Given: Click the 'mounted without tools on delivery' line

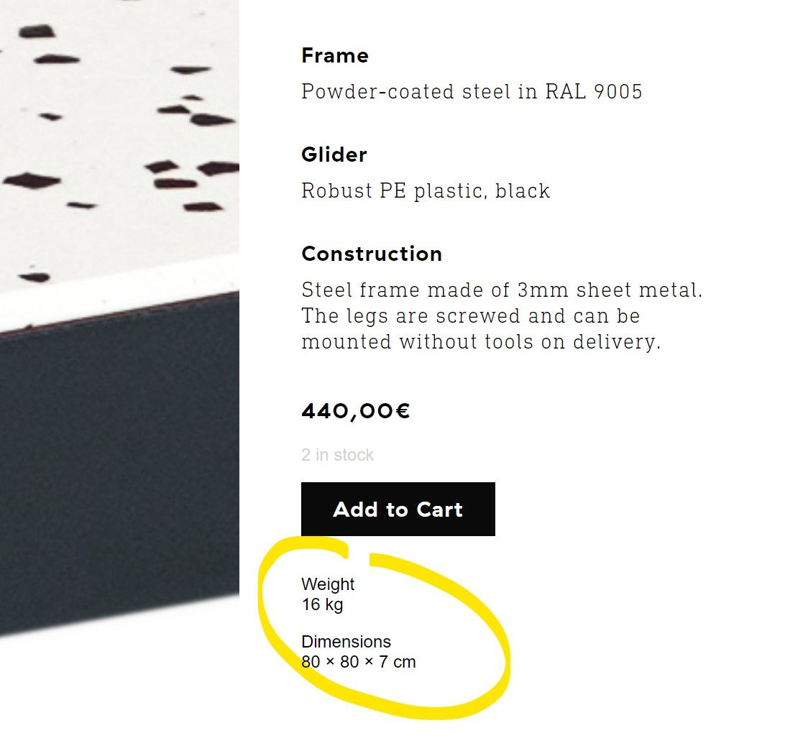Looking at the screenshot, I should [480, 341].
